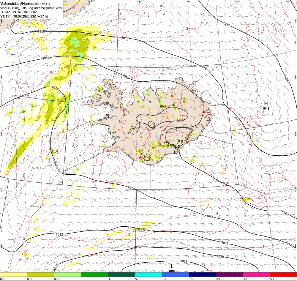Screen dimensions: 297x281
Task: Click the 0.5 legend value
Action: (x=56, y=279)
